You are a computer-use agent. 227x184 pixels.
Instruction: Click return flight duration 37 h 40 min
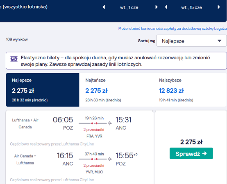point(94,154)
